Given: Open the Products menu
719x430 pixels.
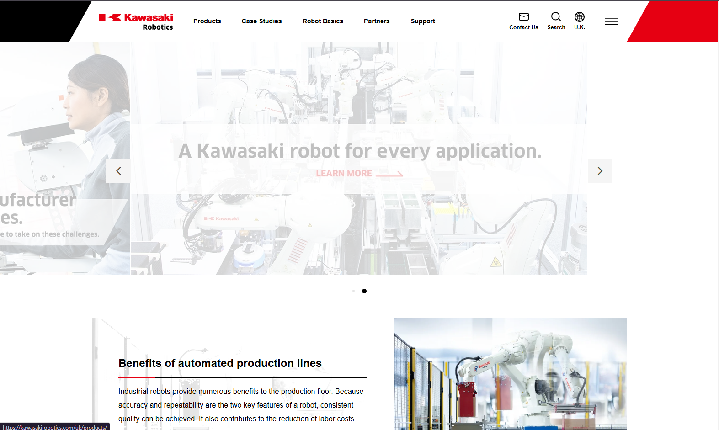Looking at the screenshot, I should point(207,21).
